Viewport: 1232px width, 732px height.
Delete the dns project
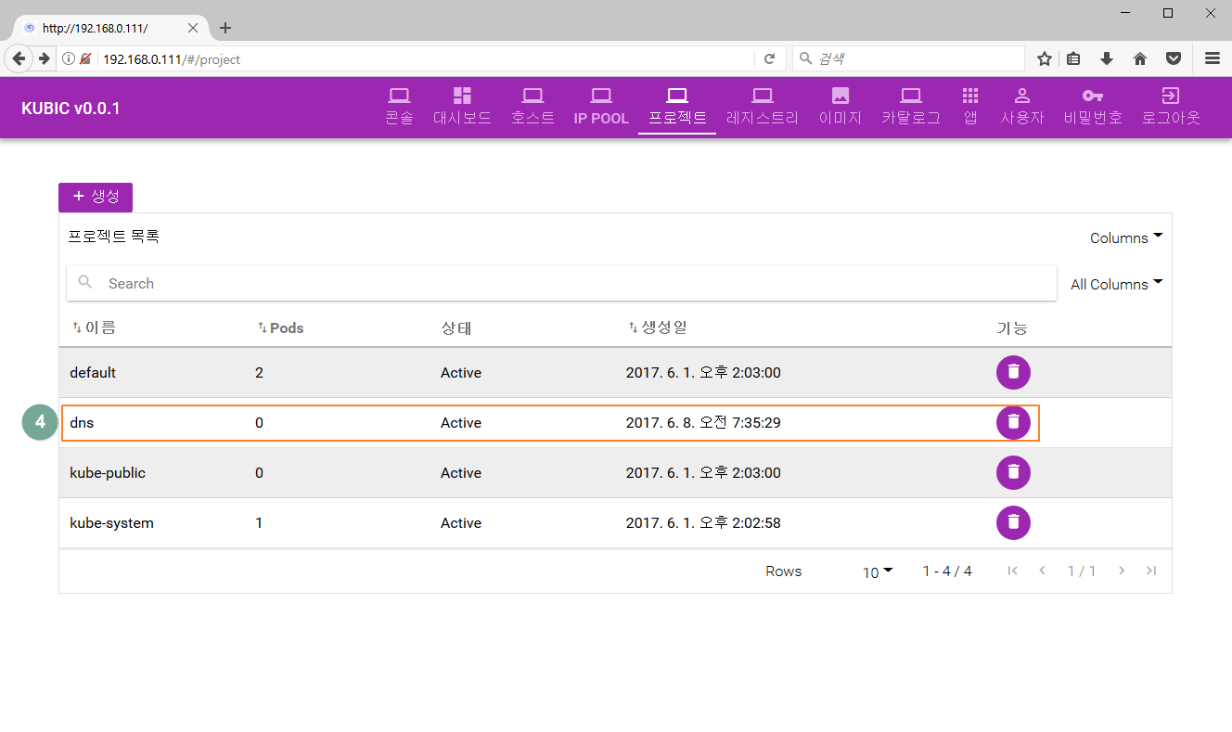[1013, 422]
